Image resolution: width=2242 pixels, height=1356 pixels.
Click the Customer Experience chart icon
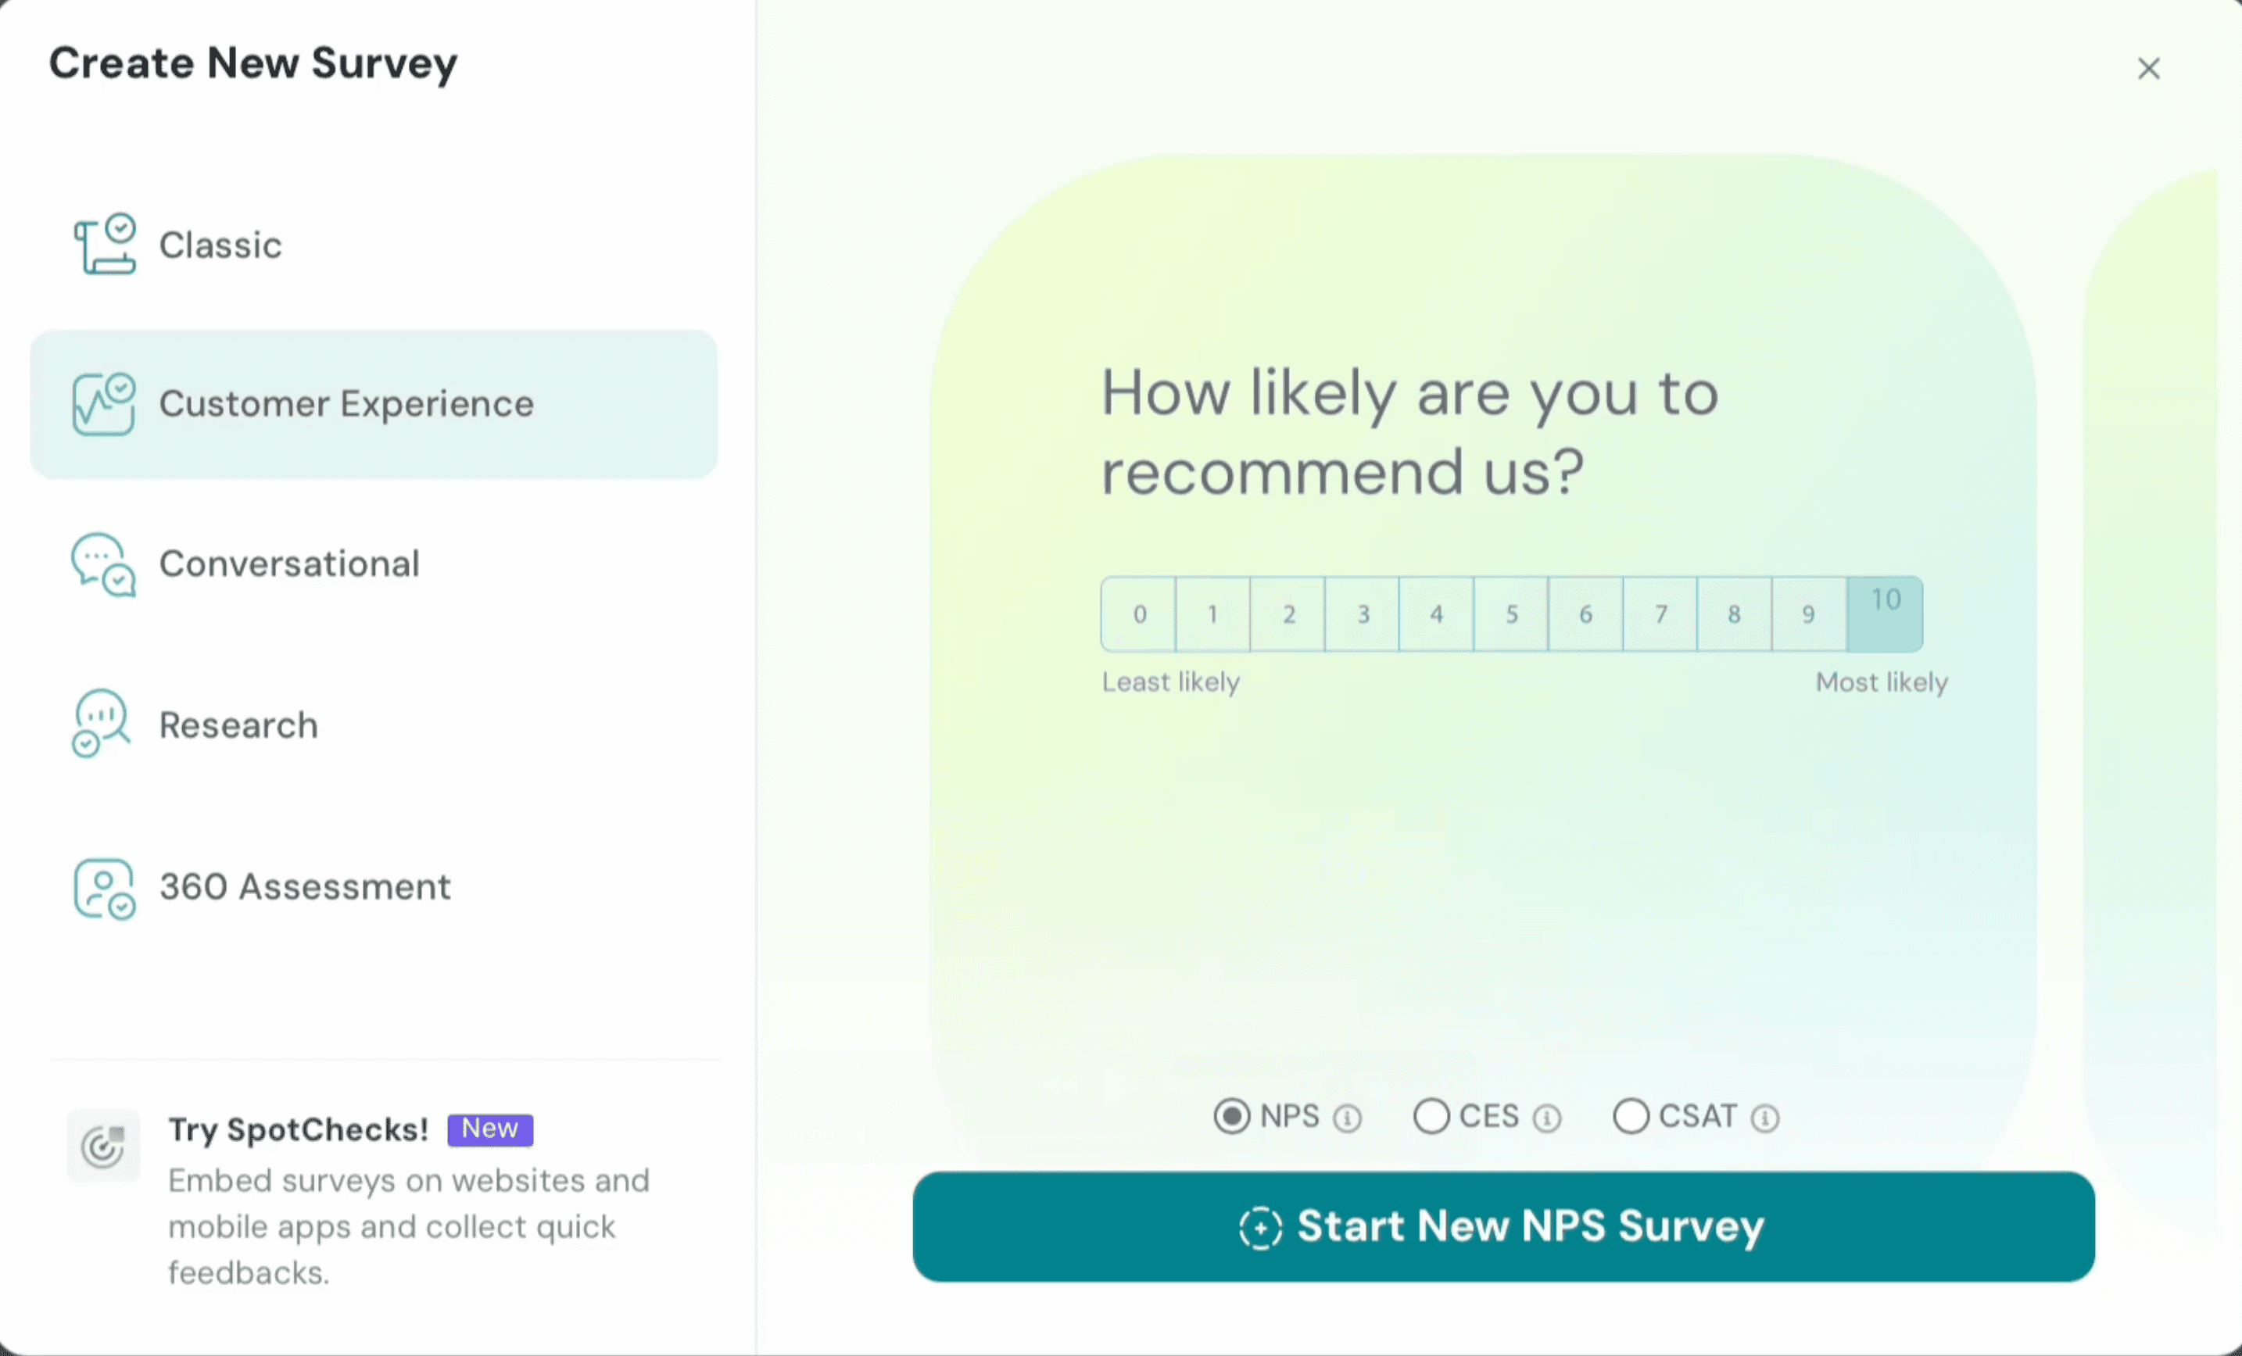click(x=103, y=404)
